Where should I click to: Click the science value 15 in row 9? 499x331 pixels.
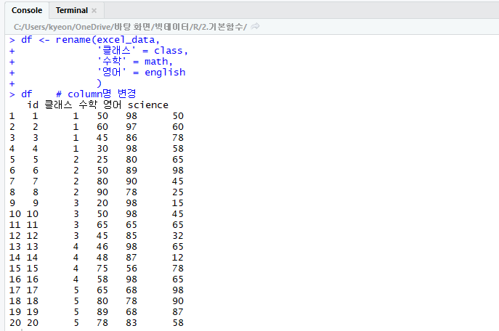tap(178, 203)
